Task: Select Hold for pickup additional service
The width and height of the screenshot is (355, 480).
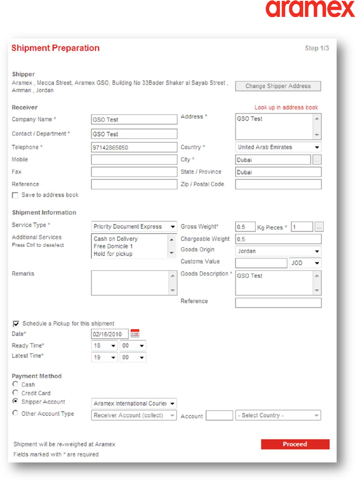Action: pos(113,254)
